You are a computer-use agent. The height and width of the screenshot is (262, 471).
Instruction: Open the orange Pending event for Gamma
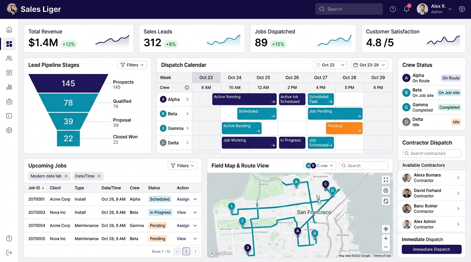click(x=344, y=128)
